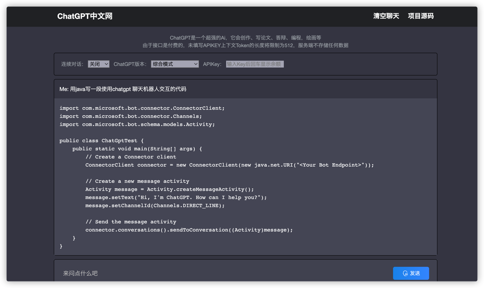Click the APIKey label
The width and height of the screenshot is (484, 288).
212,64
